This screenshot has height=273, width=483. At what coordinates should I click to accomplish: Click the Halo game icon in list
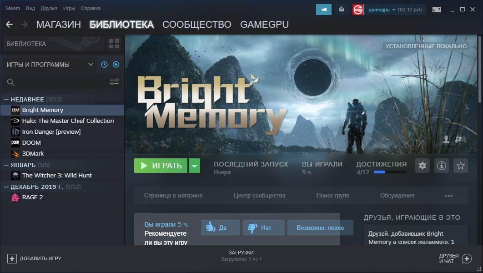click(15, 121)
